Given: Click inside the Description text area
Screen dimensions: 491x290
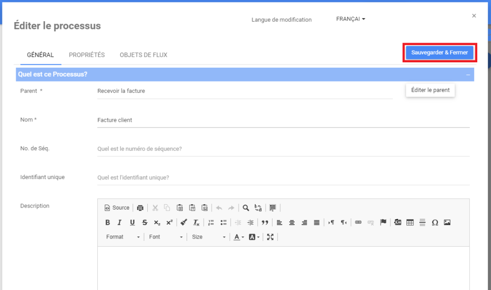Looking at the screenshot, I should [283, 268].
